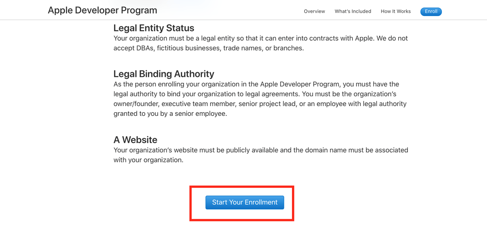Image resolution: width=487 pixels, height=229 pixels.
Task: Select the Legal Binding Authority heading
Action: click(x=164, y=74)
